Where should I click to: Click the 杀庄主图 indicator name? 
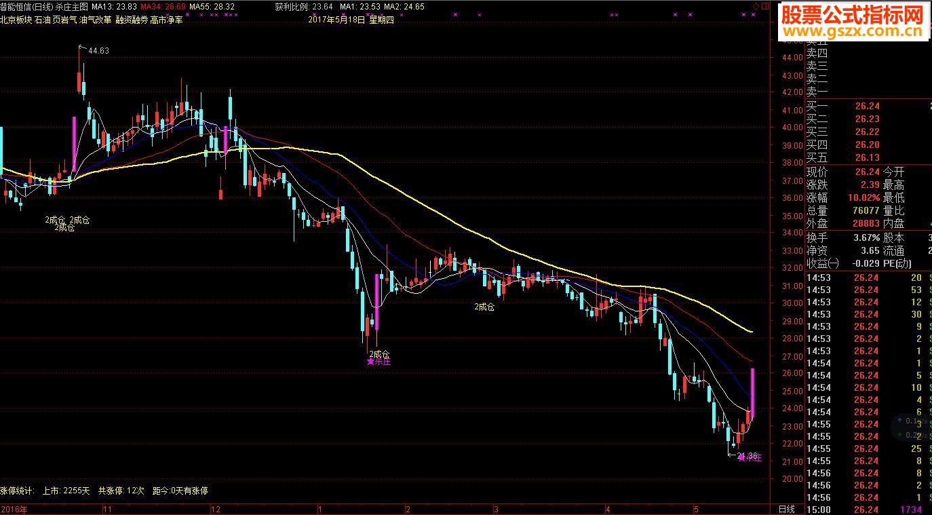pyautogui.click(x=72, y=6)
